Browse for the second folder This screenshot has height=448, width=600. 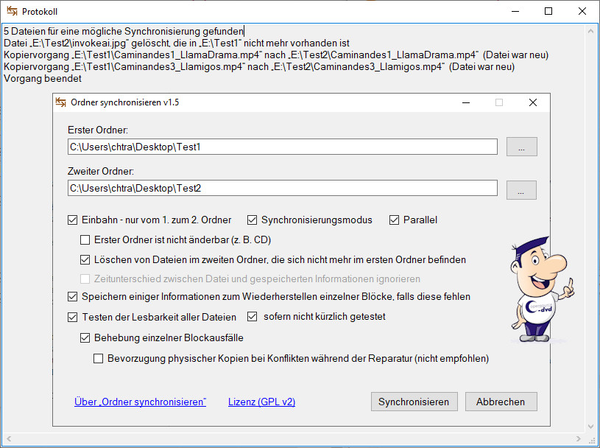tap(521, 190)
